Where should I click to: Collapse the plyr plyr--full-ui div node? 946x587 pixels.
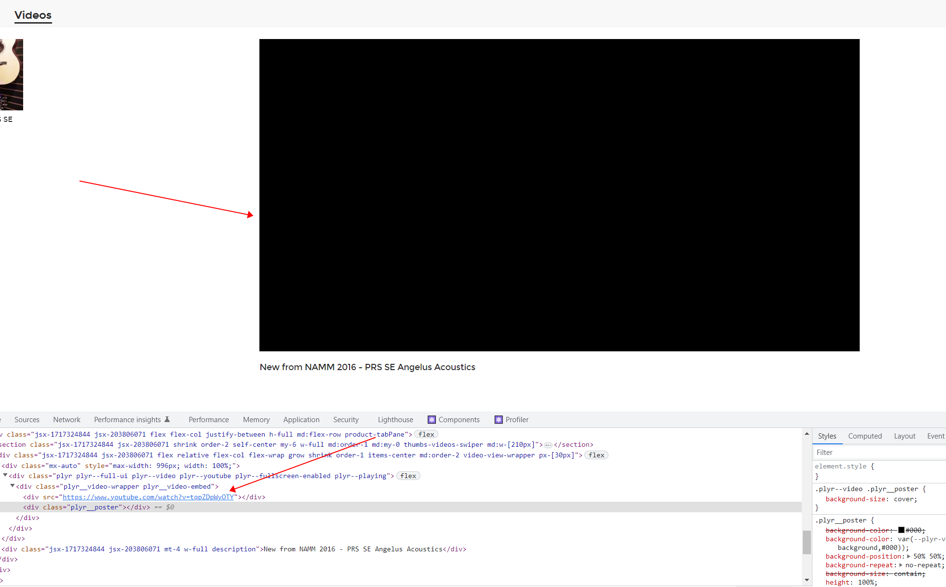point(5,475)
